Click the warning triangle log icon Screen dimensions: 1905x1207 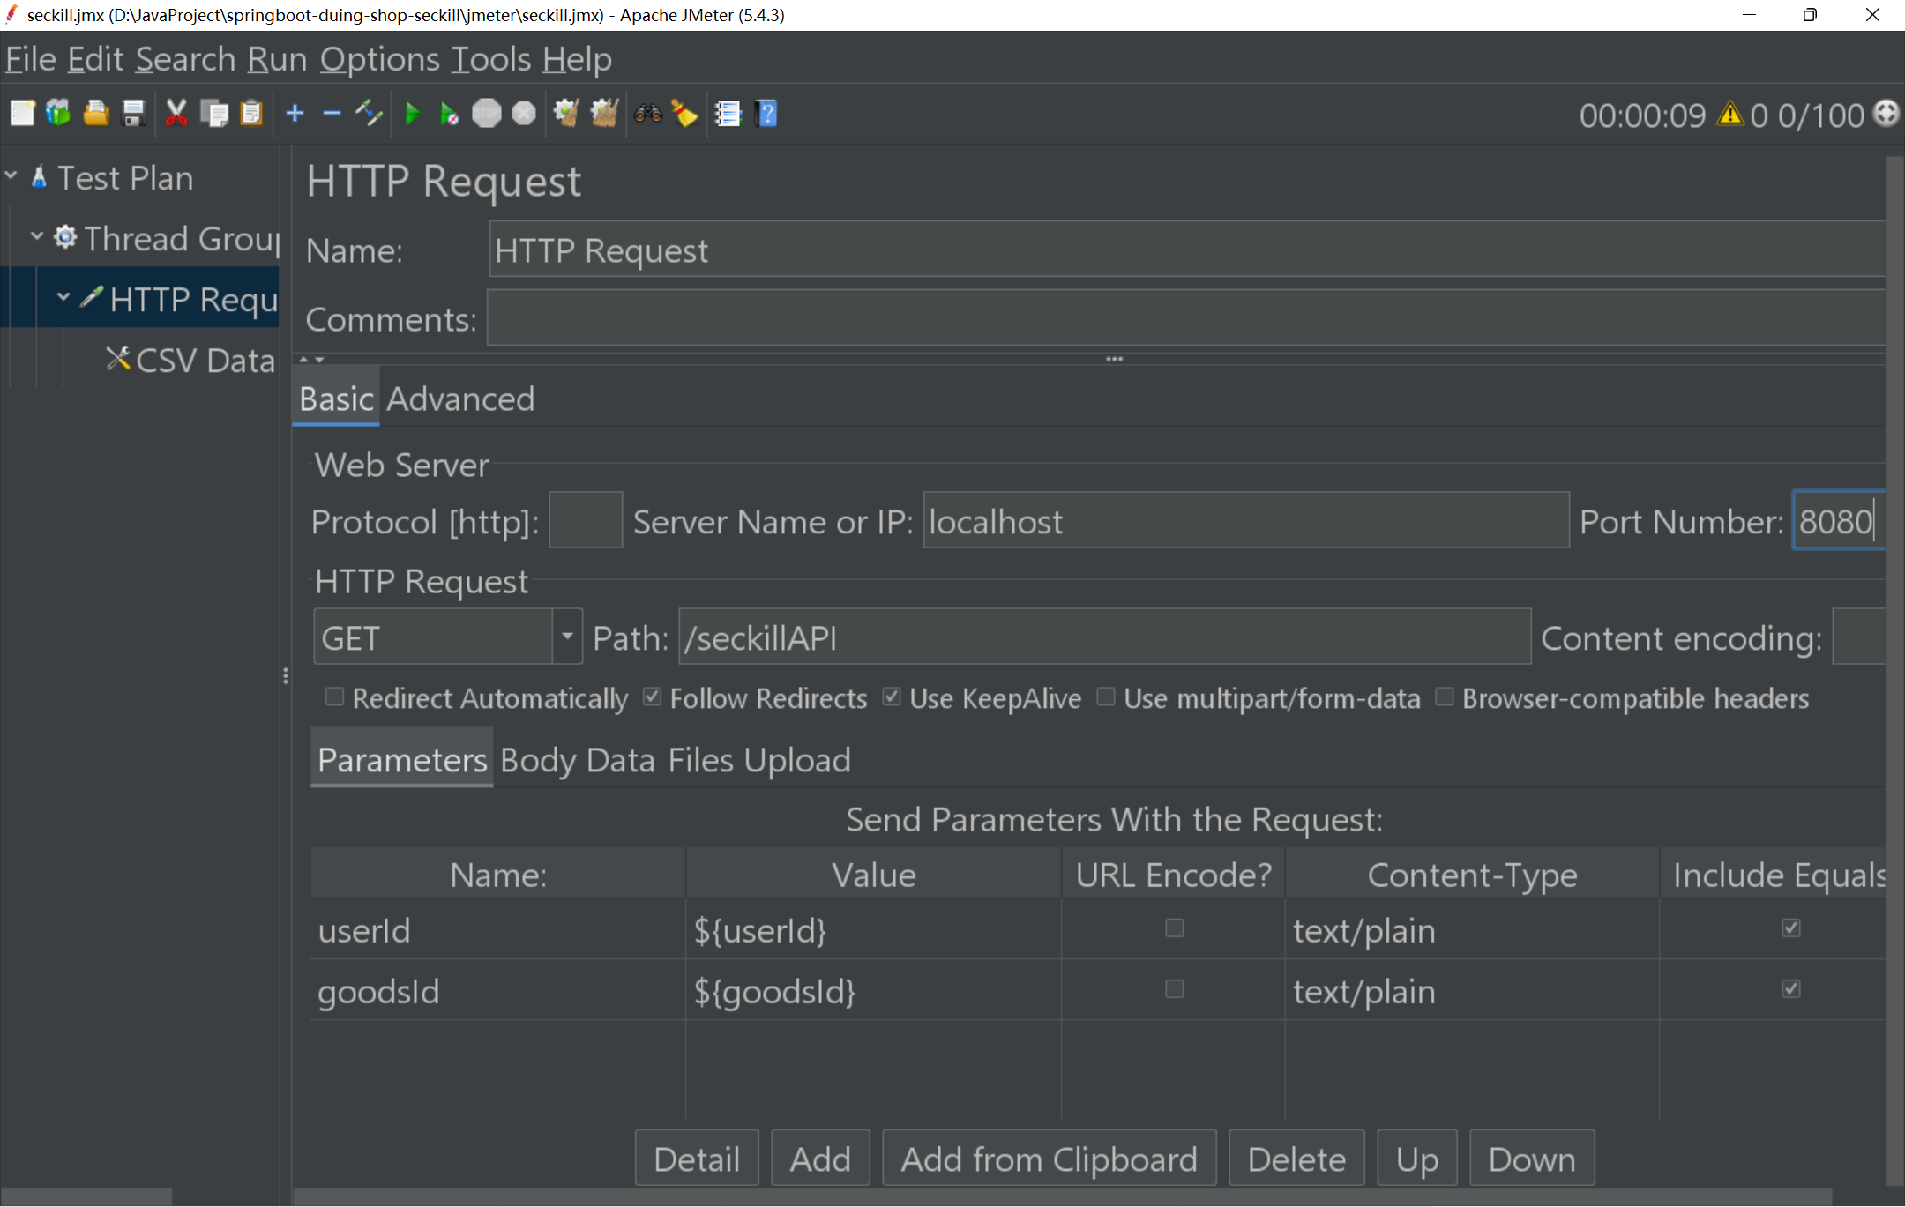point(1729,115)
